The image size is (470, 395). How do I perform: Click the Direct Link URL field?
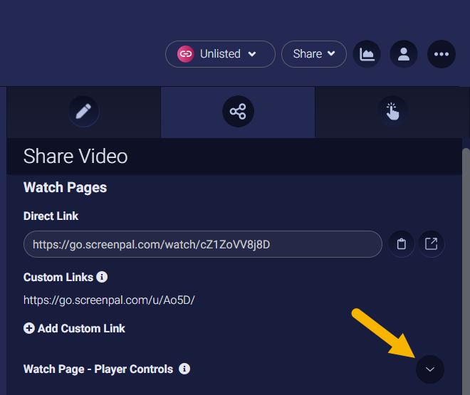[203, 244]
